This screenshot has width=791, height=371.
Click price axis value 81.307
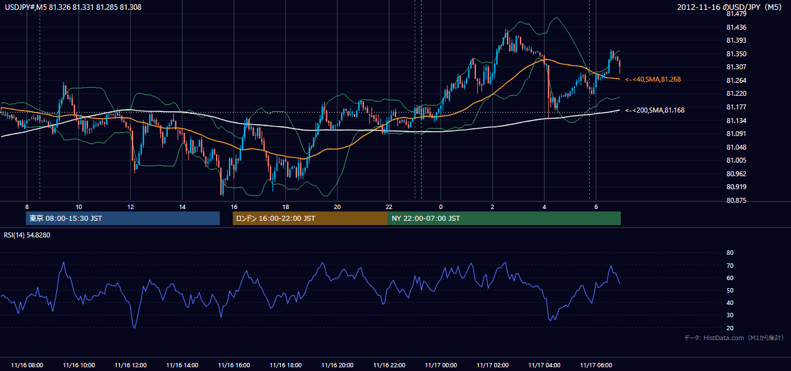[737, 67]
